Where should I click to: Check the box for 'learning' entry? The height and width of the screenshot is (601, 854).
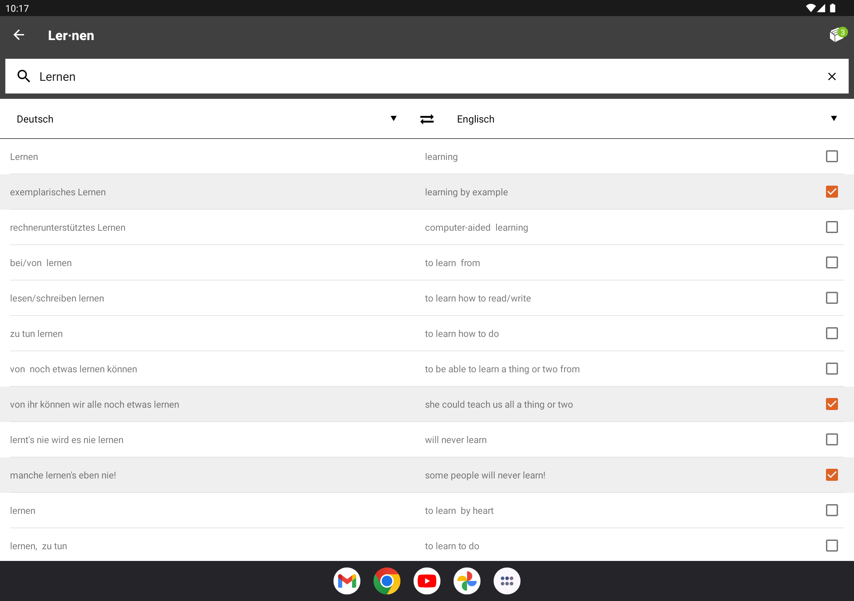[832, 156]
